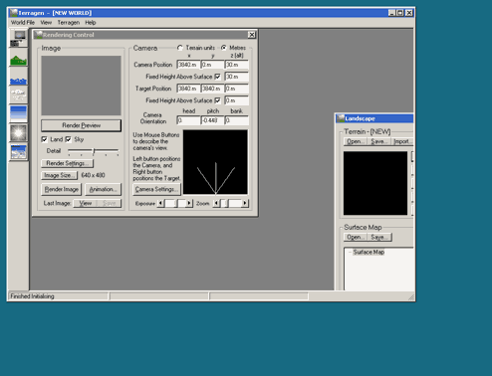The image size is (492, 376).
Task: Click Surface Map Open button
Action: tap(356, 237)
